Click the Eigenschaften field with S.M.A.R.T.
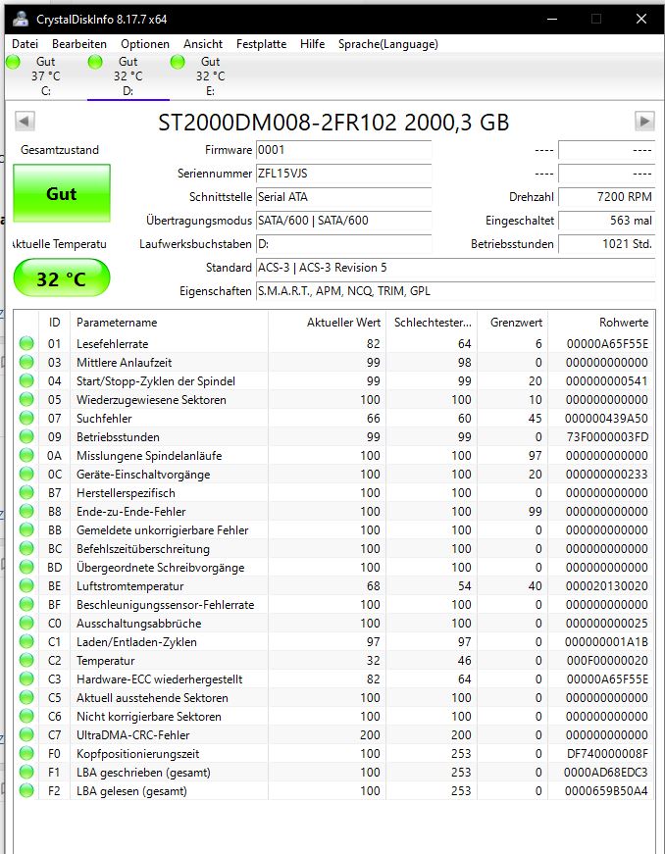The width and height of the screenshot is (665, 854). [455, 291]
